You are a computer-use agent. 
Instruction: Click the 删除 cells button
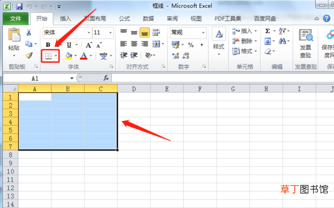245,41
